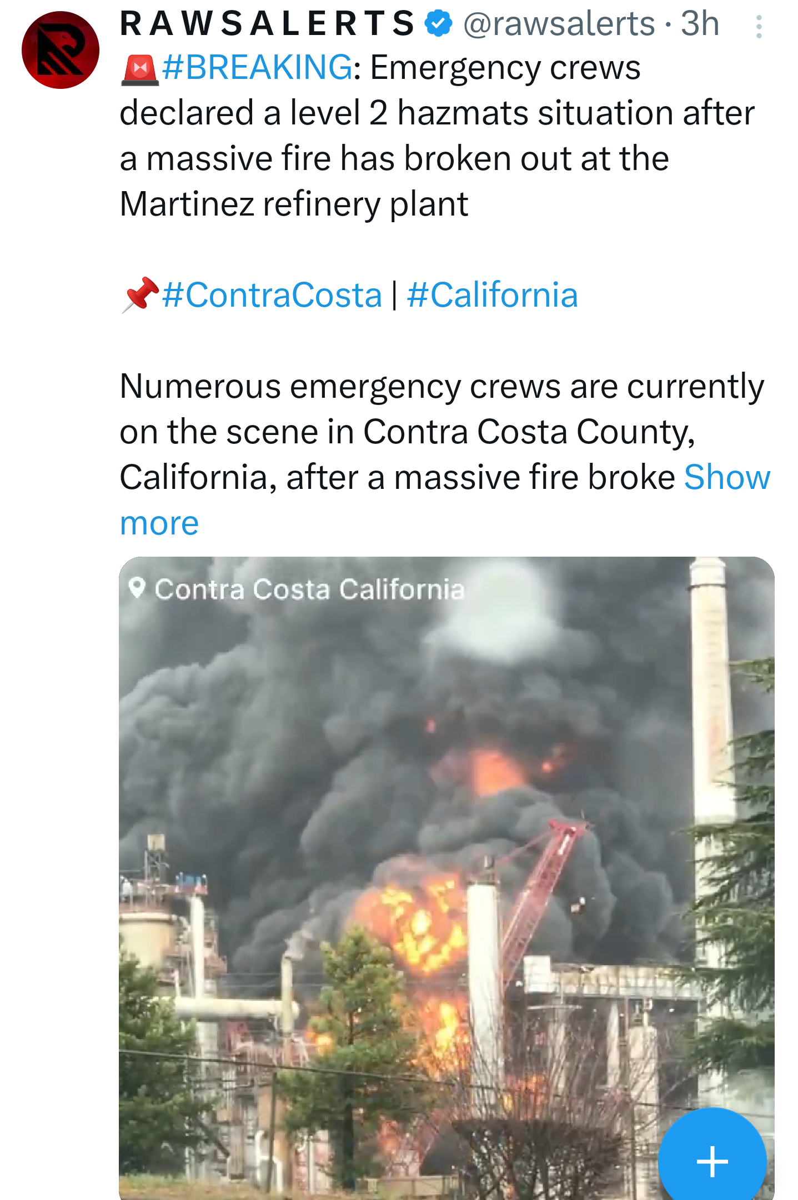Click the blue verified badge

pos(439,23)
